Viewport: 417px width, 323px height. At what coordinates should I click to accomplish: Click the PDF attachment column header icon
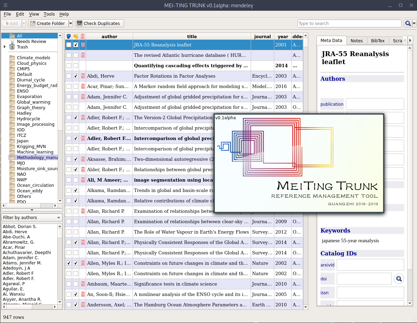tap(83, 36)
